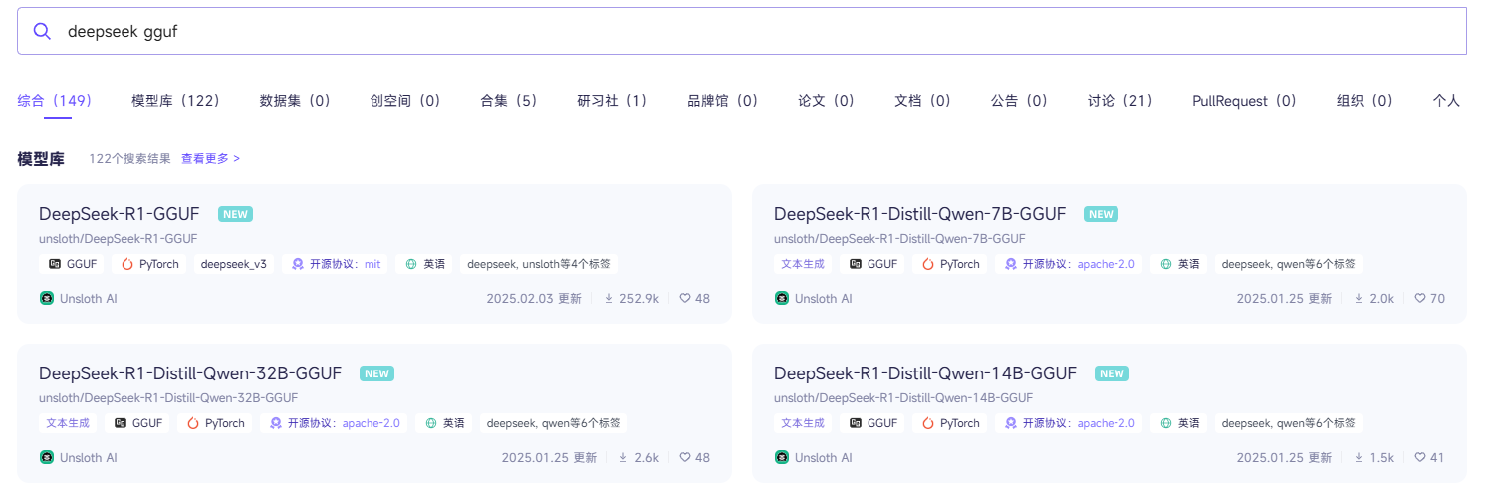This screenshot has height=495, width=1489.
Task: Click the deepseek_v3 tag
Action: point(234,264)
